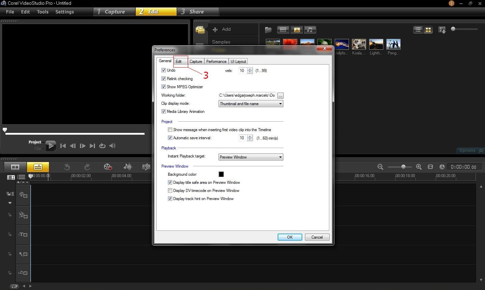Step to the Previous frame
Screen dimensions: 485x290
click(73, 146)
